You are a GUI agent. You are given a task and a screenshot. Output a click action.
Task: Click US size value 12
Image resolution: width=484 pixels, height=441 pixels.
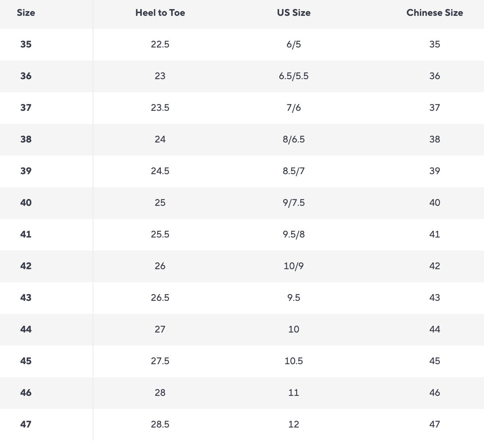click(x=293, y=424)
